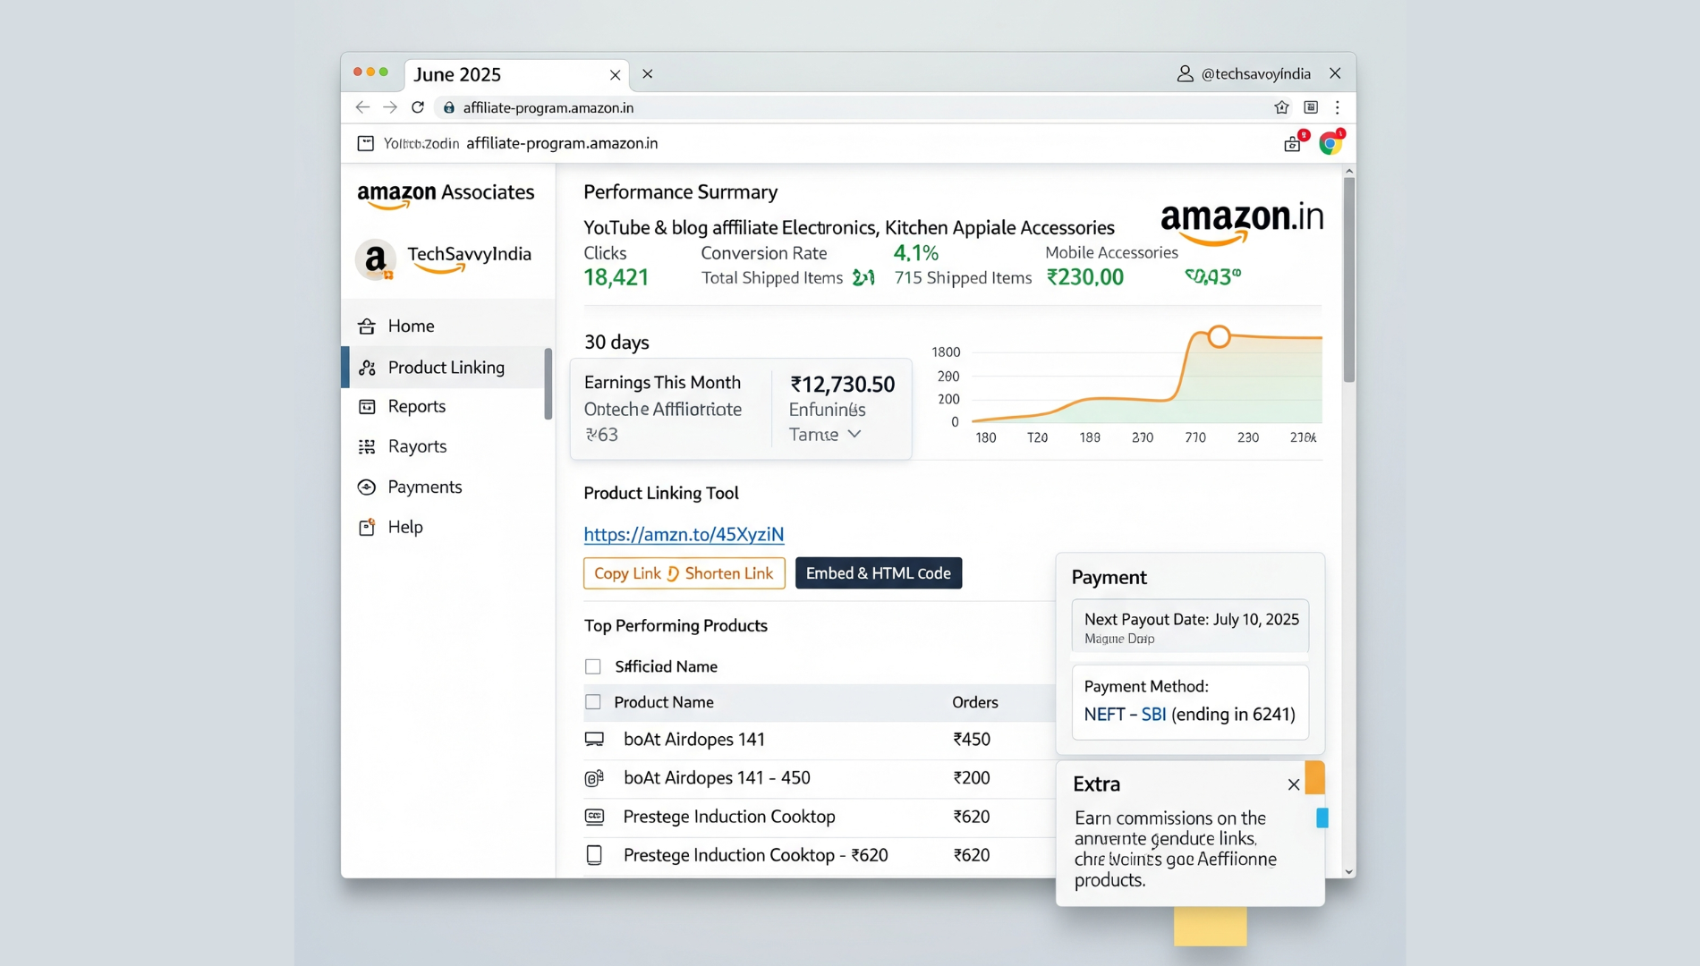1700x966 pixels.
Task: Click the Home icon in sidebar
Action: [367, 326]
